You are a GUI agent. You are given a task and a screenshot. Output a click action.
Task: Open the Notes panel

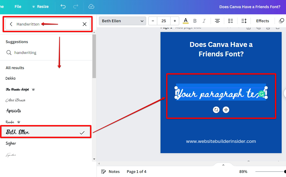pos(110,172)
